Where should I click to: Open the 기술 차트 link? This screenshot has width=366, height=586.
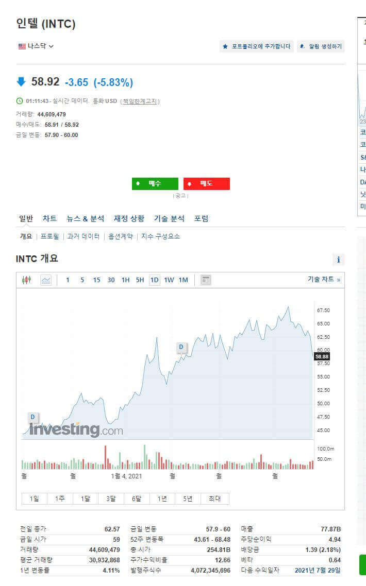(x=324, y=280)
